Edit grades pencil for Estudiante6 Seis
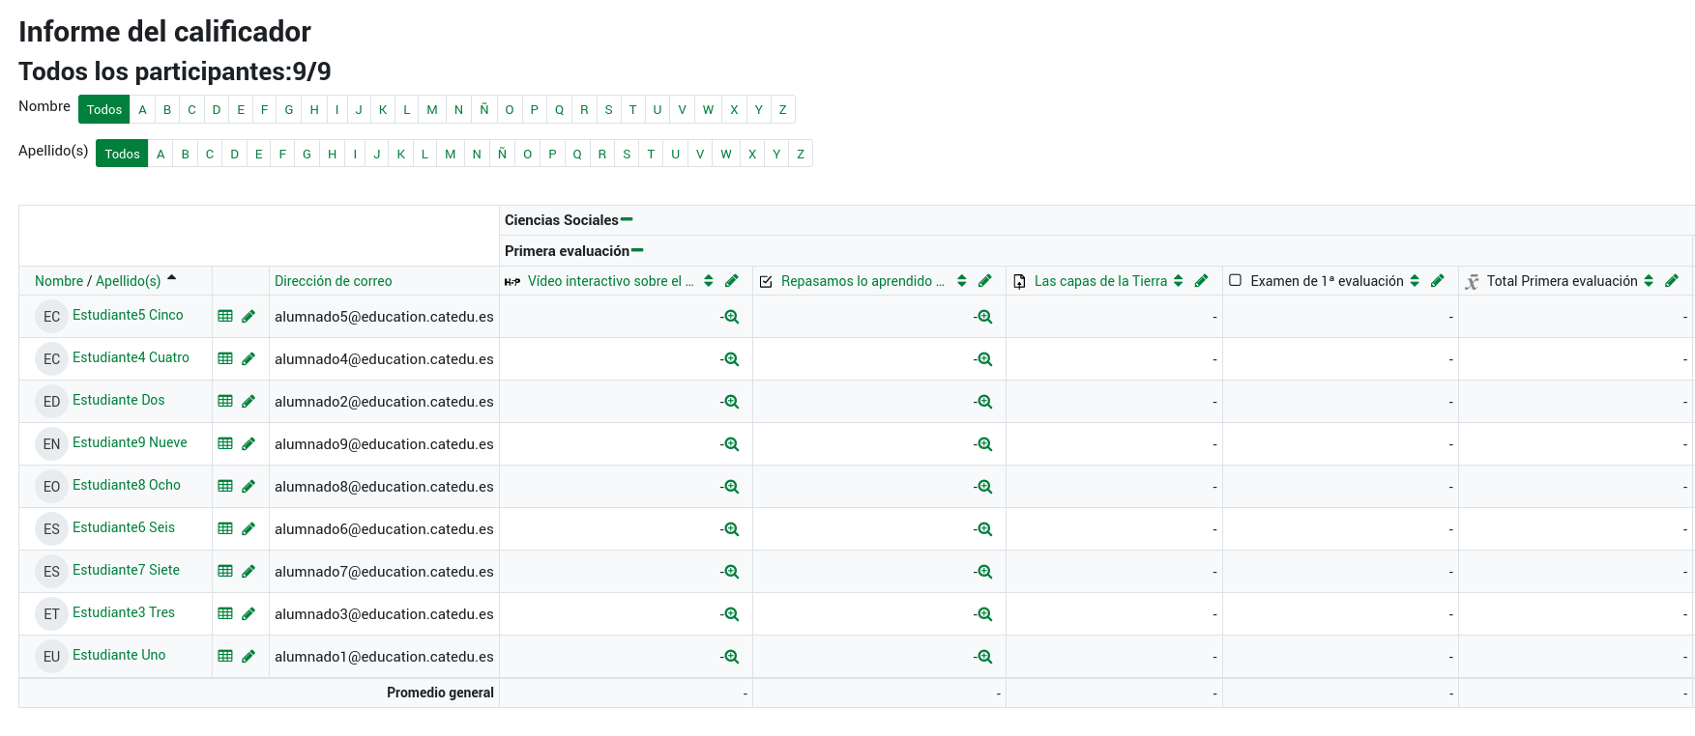 point(248,528)
